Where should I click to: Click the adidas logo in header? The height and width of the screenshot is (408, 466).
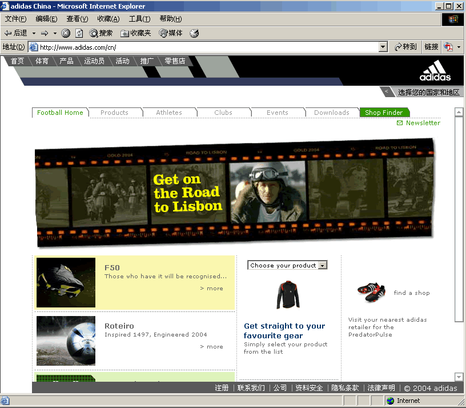(435, 70)
